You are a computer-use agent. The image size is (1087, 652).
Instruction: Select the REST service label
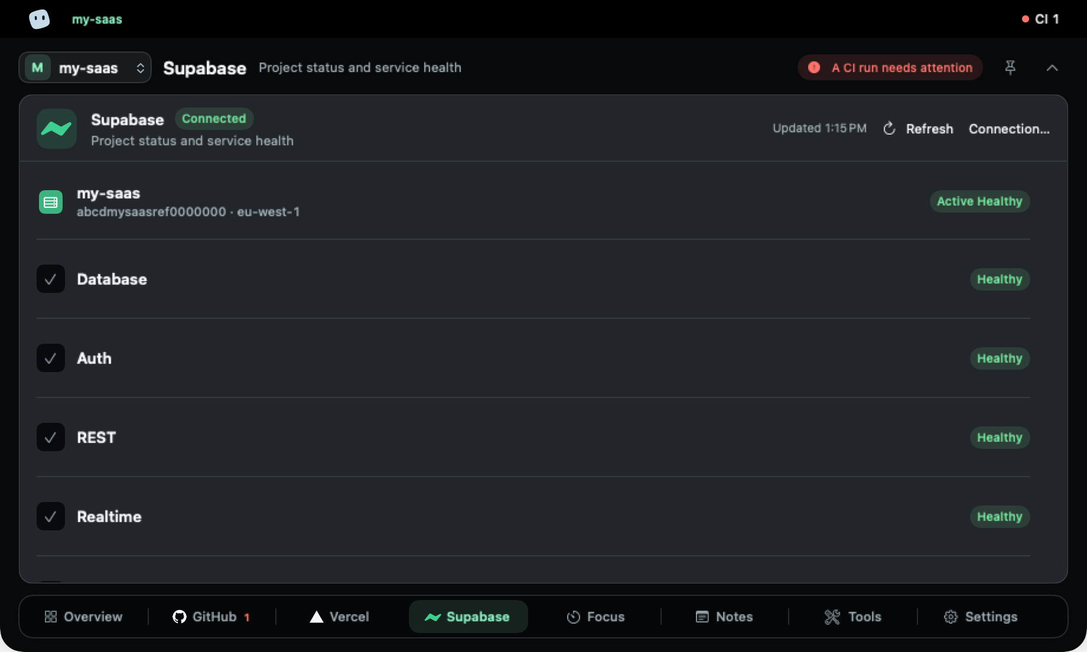pyautogui.click(x=96, y=438)
